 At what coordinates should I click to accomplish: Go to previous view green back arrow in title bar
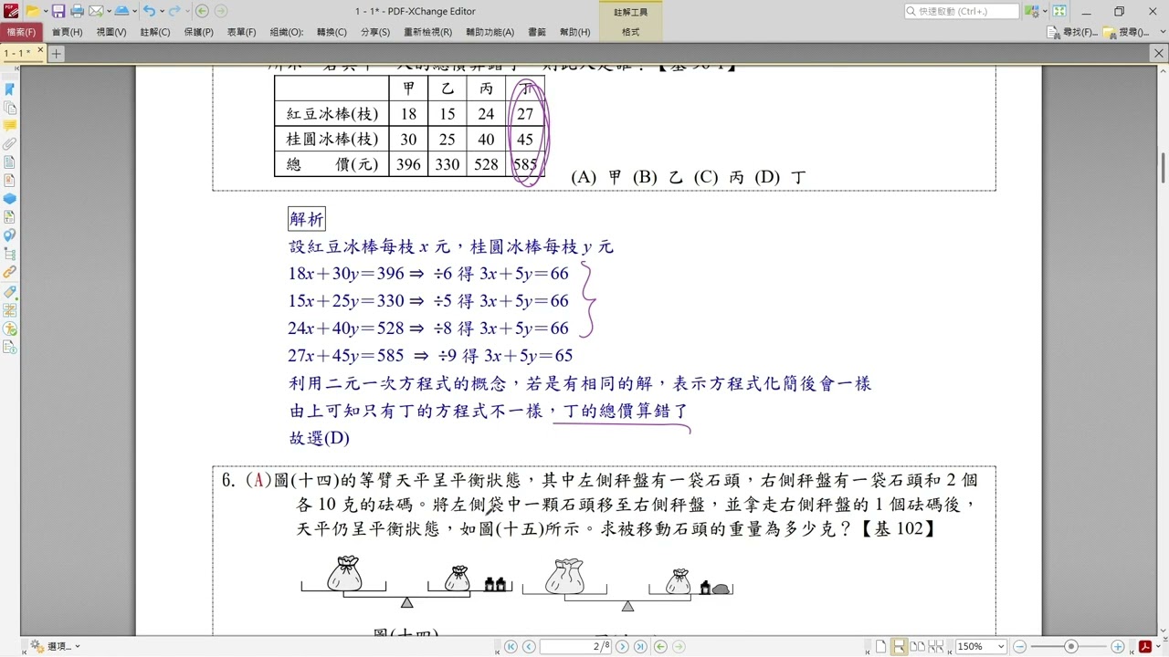click(202, 11)
